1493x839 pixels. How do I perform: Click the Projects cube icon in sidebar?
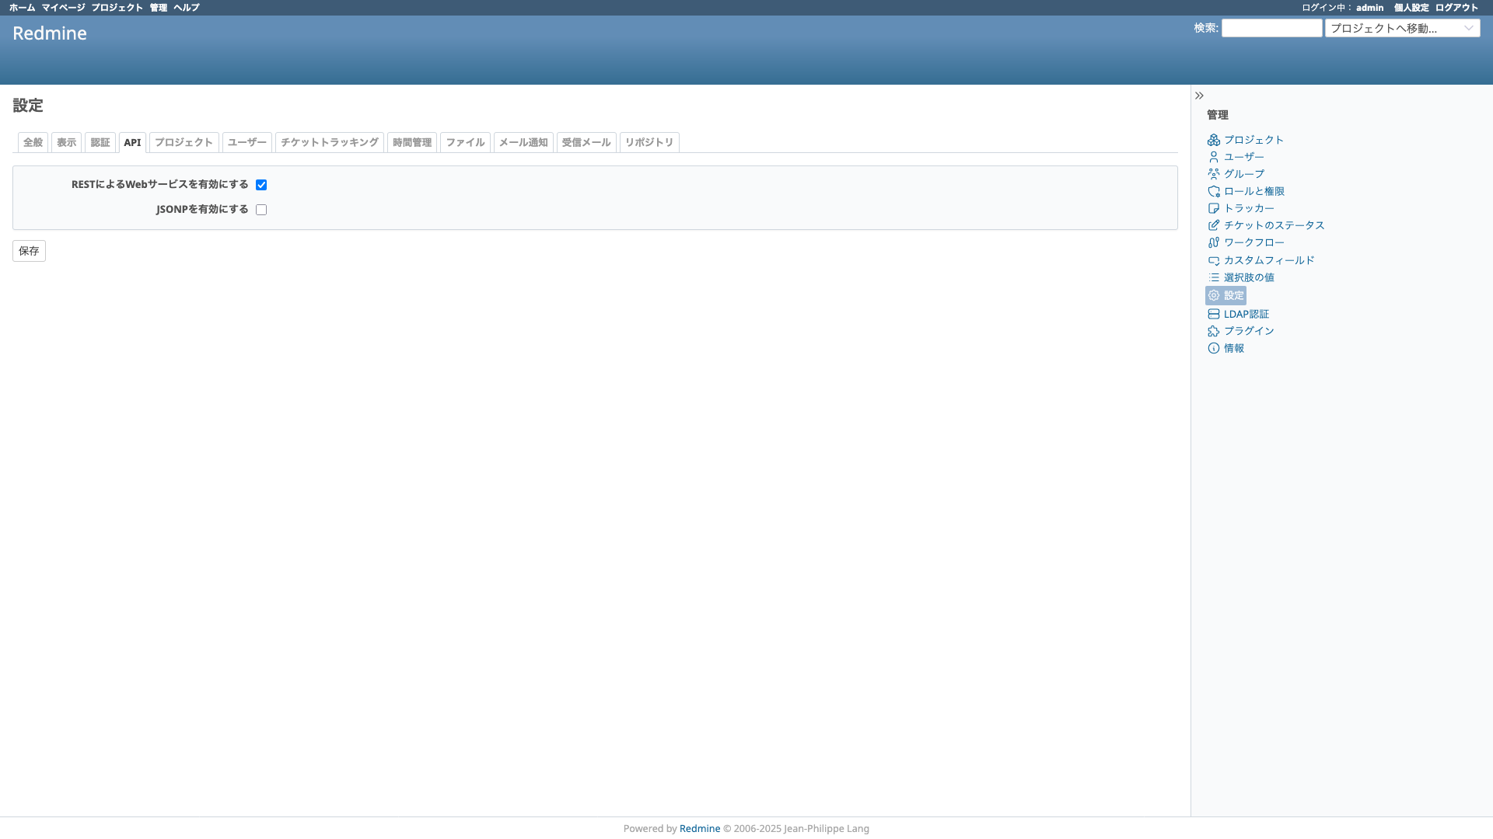pos(1213,140)
